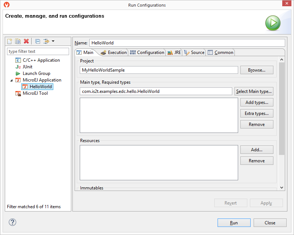Click the type filter text field

[x=38, y=51]
